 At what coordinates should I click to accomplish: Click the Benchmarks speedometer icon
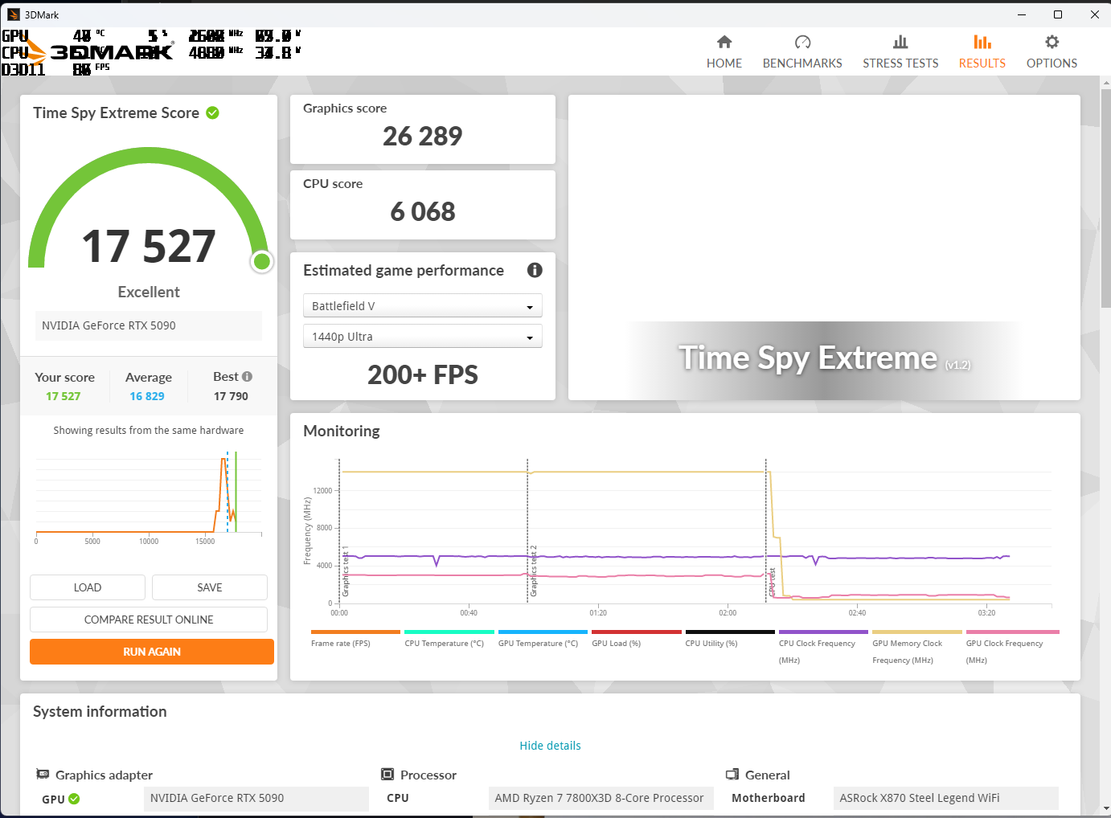[802, 43]
